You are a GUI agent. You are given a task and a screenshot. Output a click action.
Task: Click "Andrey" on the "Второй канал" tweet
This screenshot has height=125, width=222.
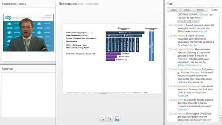[x=181, y=36]
